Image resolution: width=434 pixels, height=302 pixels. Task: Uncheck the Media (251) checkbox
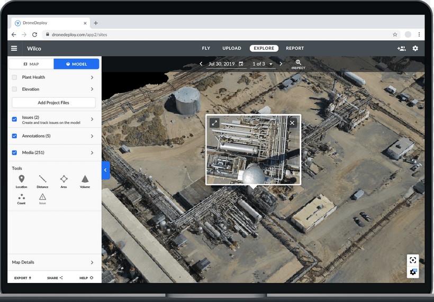14,153
